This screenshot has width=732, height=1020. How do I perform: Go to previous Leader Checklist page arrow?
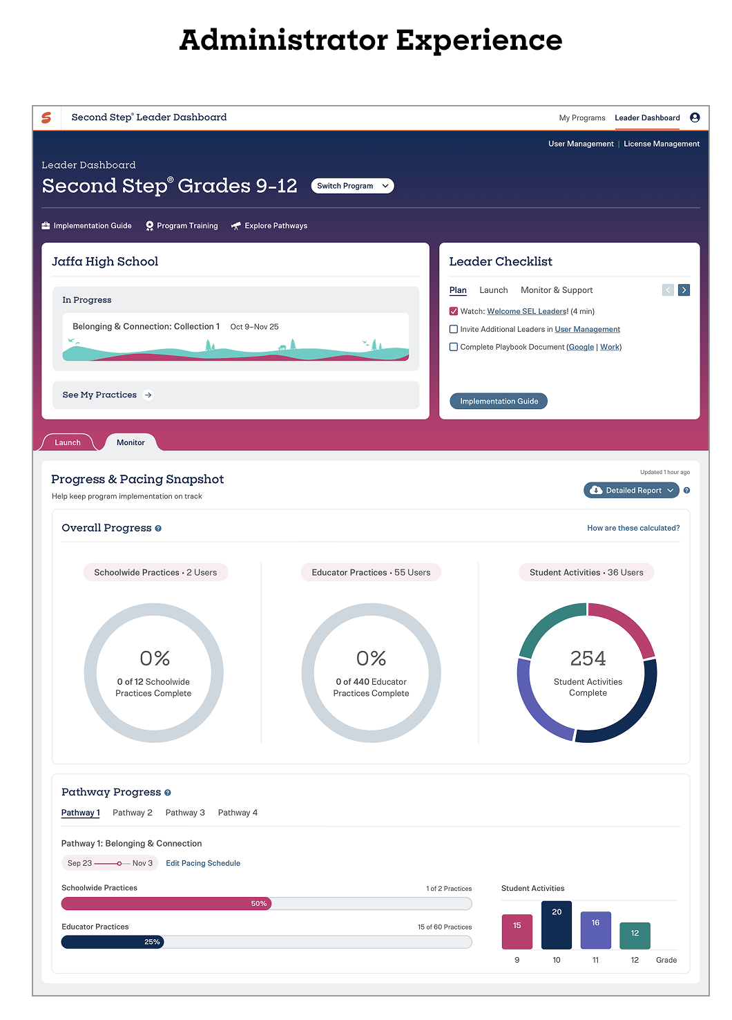tap(668, 290)
